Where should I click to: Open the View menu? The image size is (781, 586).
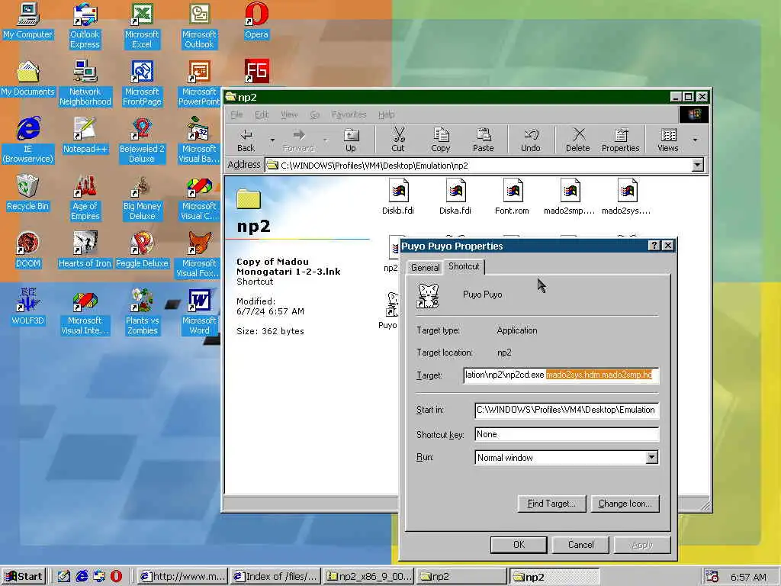pos(289,114)
